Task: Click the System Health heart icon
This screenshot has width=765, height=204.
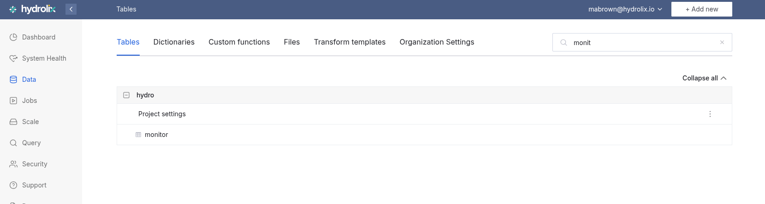Action: (13, 58)
